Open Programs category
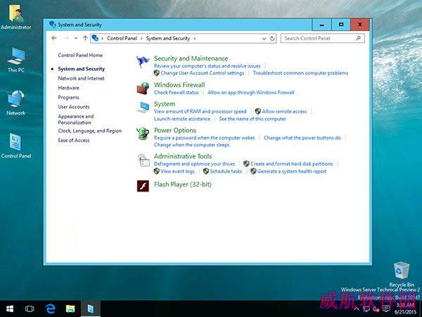Screen dimensions: 422x317 [69, 97]
